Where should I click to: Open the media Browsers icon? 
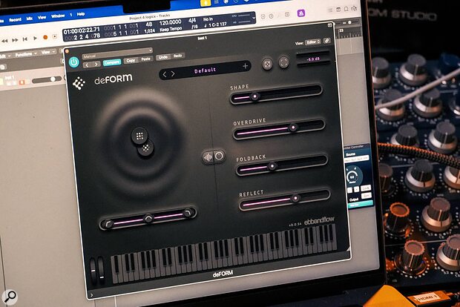[x=354, y=8]
